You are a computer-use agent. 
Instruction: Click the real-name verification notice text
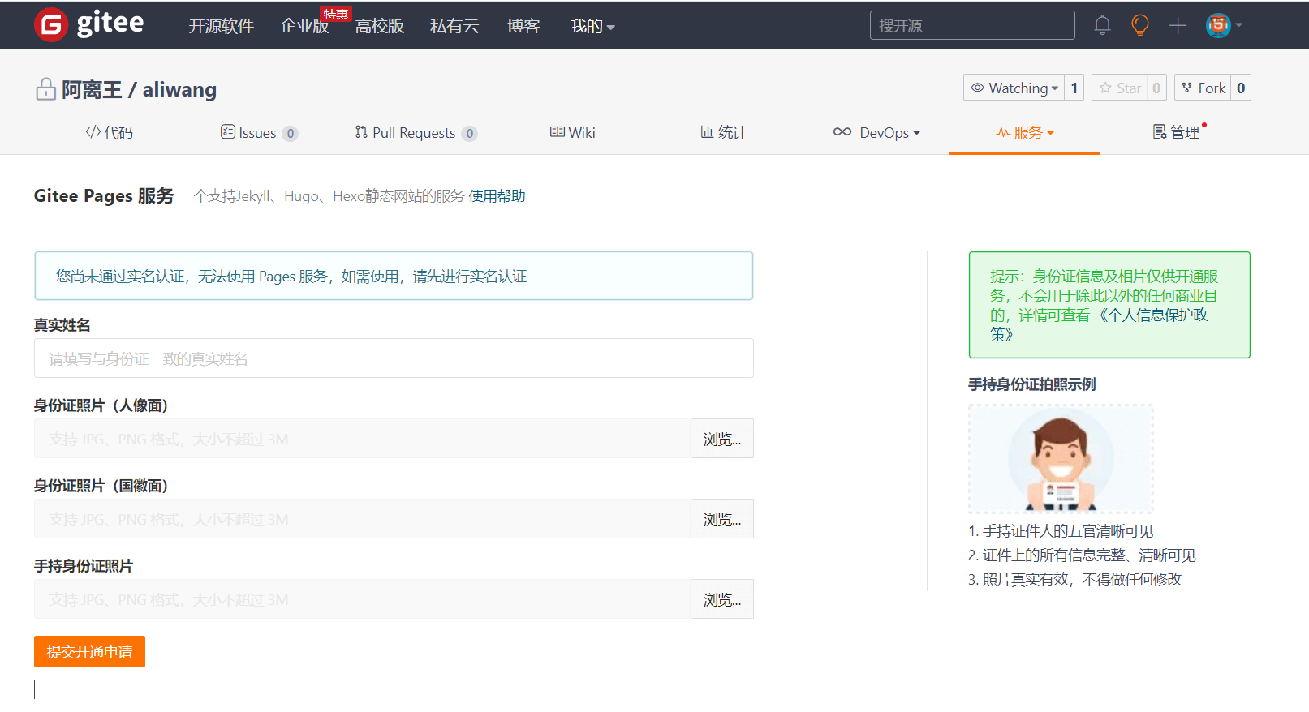[291, 277]
